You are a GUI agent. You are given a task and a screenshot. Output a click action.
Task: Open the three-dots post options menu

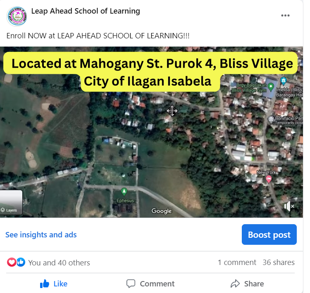(x=285, y=16)
